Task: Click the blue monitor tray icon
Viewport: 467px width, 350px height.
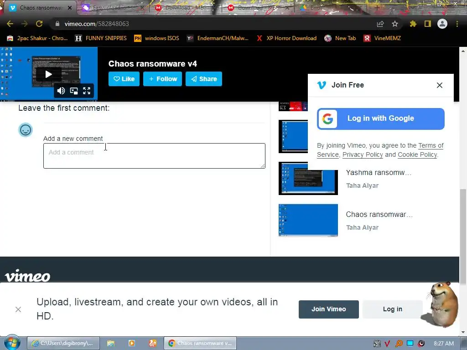Action: click(410, 344)
